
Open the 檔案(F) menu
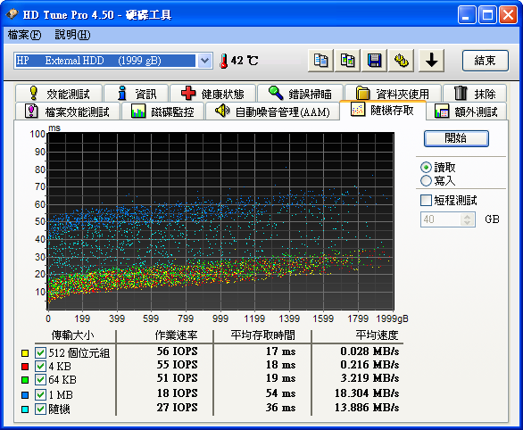pos(24,35)
